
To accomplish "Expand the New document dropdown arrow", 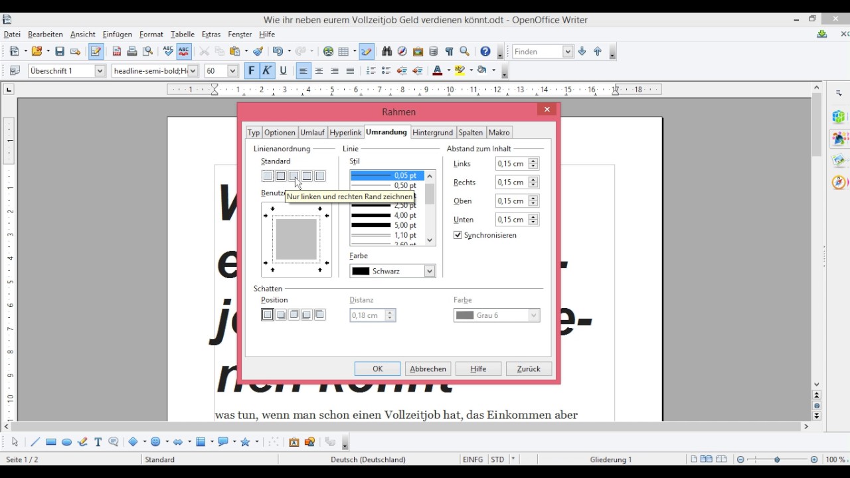I will click(25, 51).
